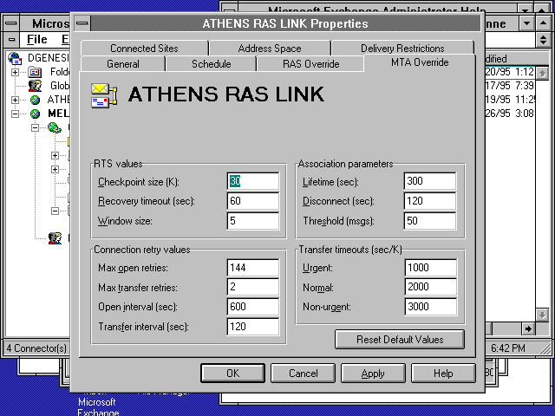Click the Checkpoint size (K) field
Viewport: 555px width, 416px height.
point(252,181)
